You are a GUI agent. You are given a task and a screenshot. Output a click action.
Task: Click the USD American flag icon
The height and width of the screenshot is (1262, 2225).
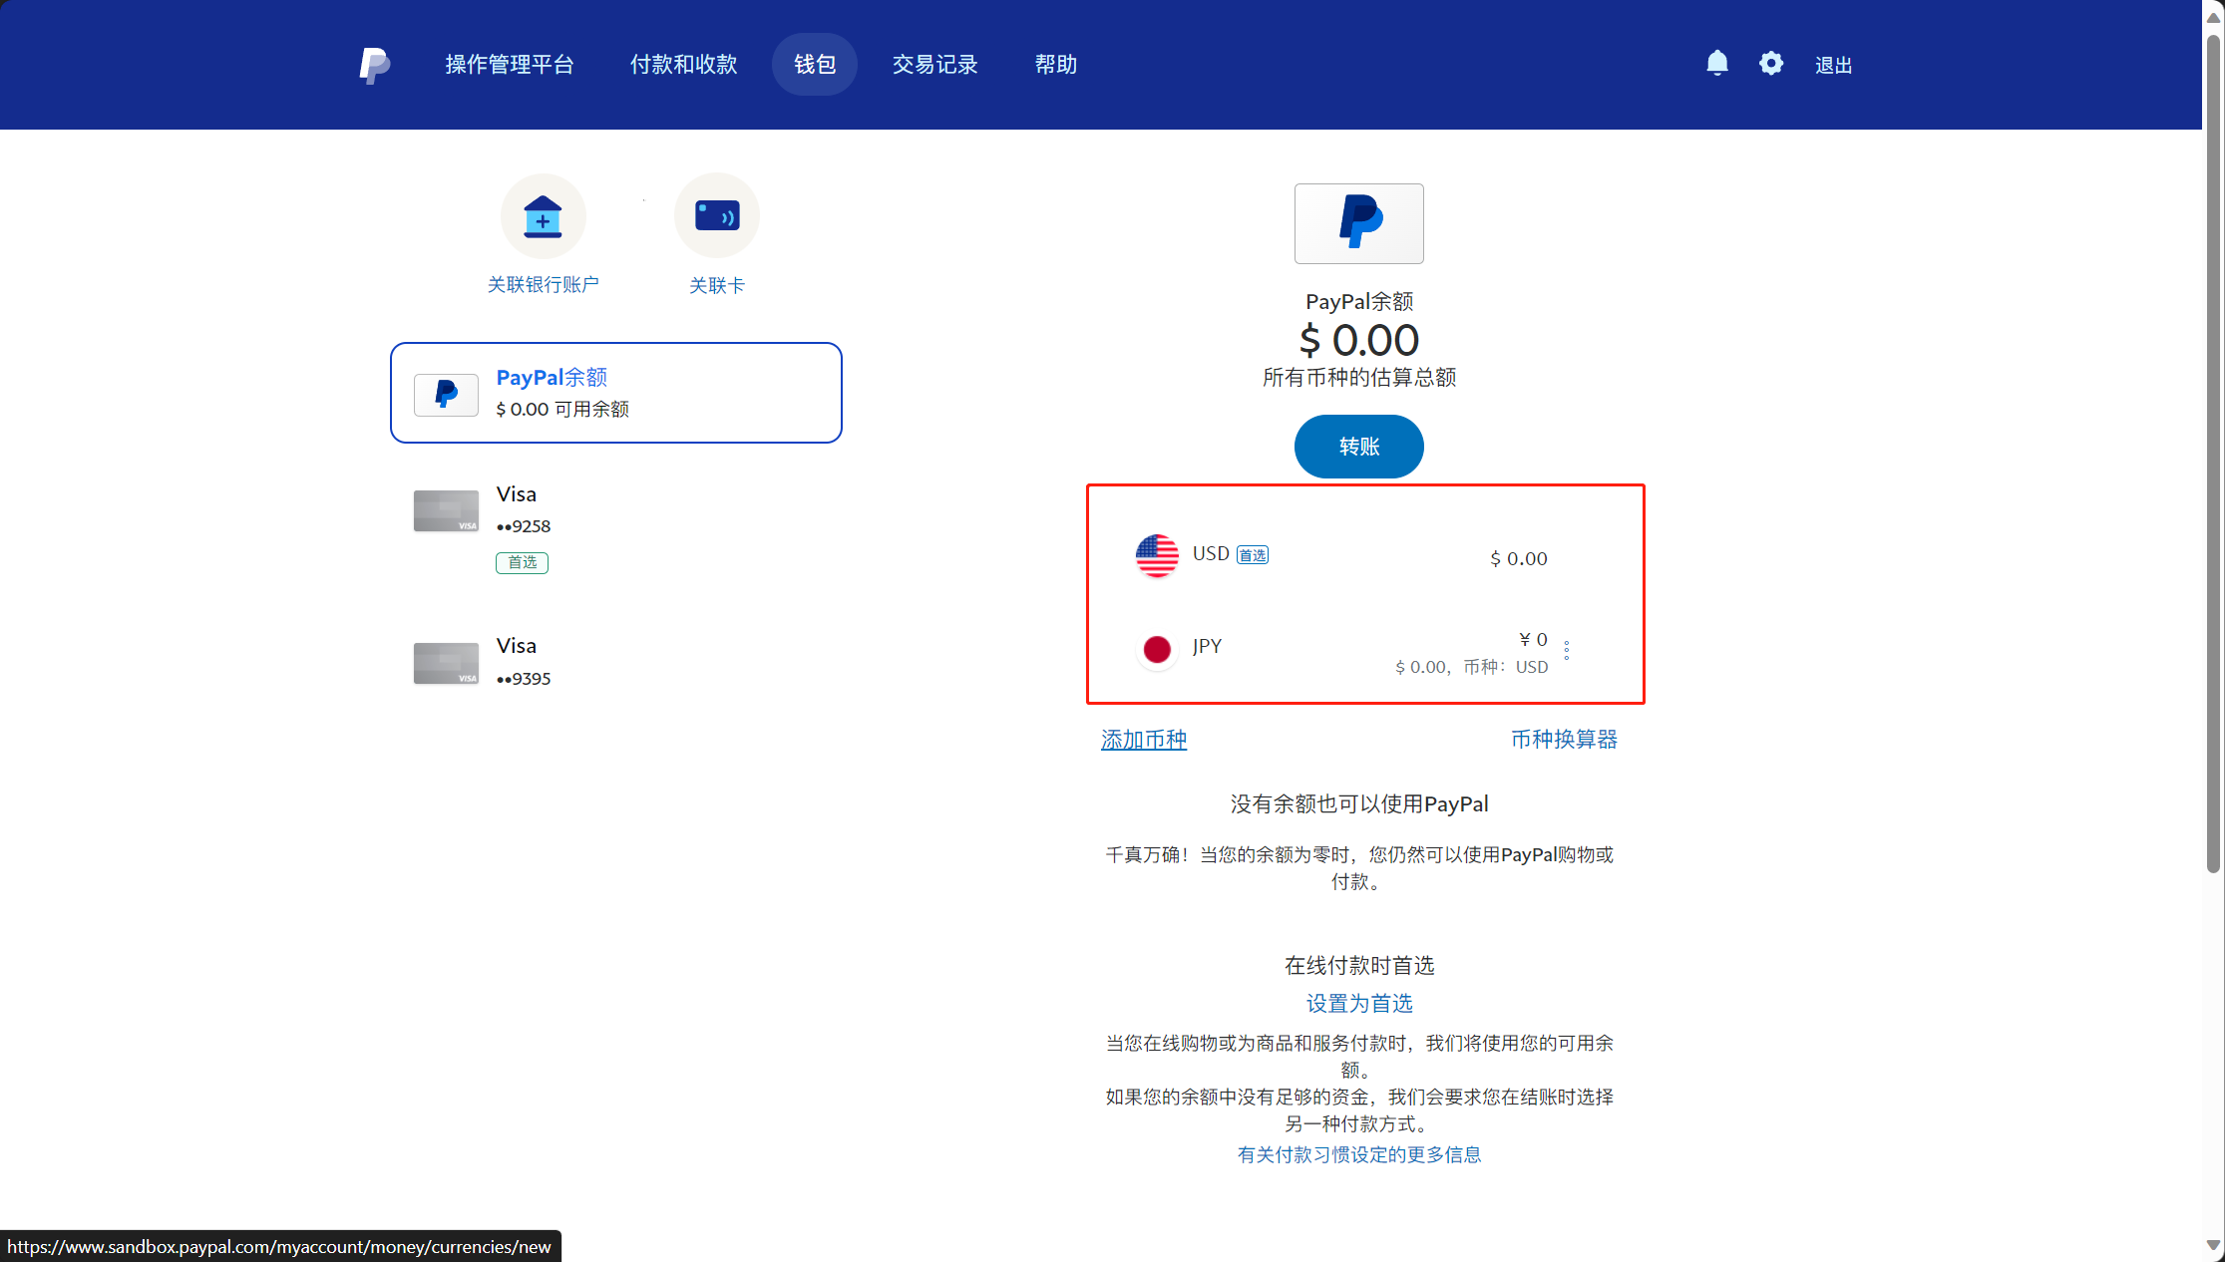(1156, 555)
